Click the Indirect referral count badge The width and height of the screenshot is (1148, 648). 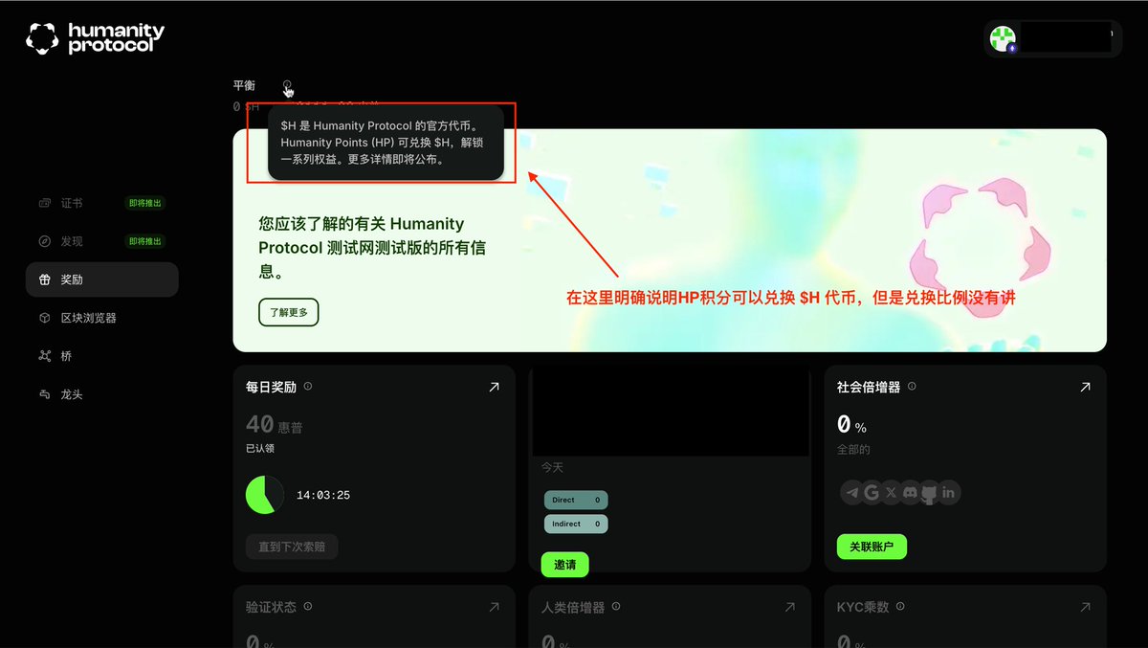[x=576, y=524]
